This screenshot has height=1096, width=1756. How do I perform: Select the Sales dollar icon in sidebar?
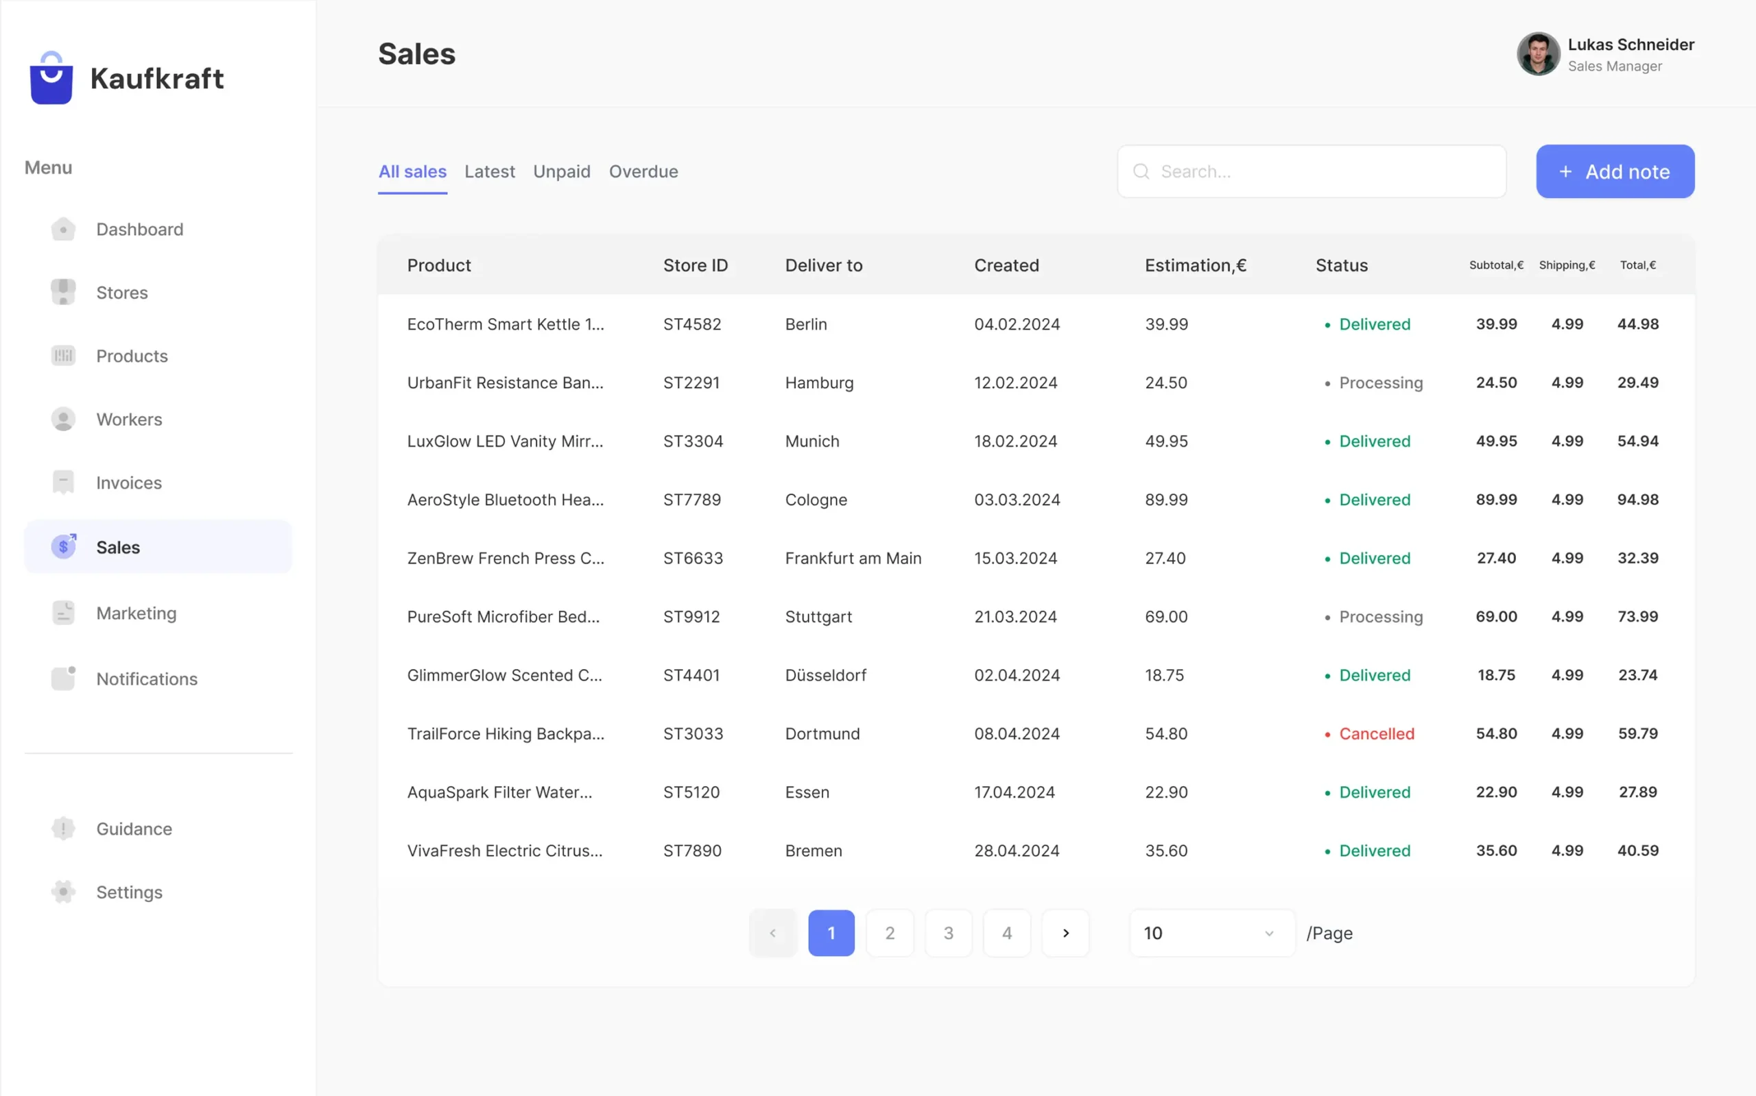pos(64,546)
